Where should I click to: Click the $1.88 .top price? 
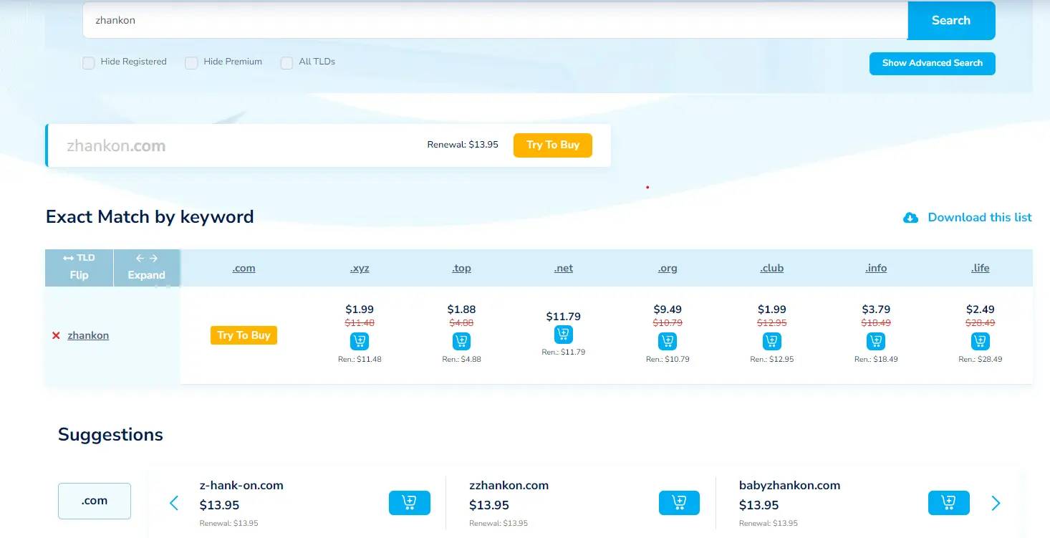[461, 309]
